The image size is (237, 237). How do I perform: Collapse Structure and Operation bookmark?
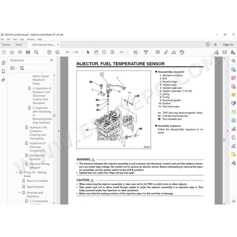tap(20, 193)
